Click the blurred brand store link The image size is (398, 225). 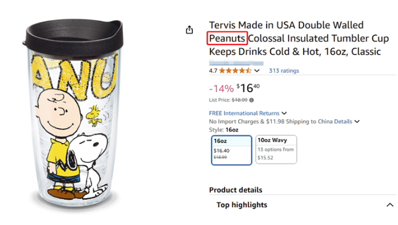point(236,63)
